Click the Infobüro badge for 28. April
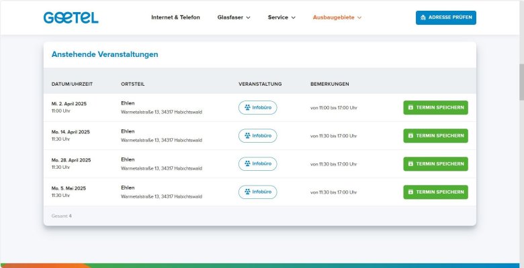This screenshot has width=524, height=268. (x=258, y=164)
